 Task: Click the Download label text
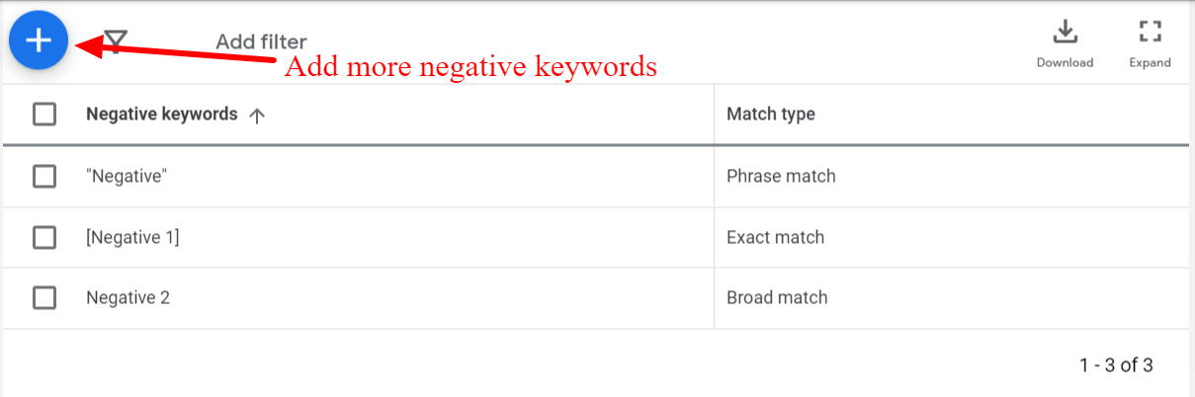pyautogui.click(x=1065, y=62)
